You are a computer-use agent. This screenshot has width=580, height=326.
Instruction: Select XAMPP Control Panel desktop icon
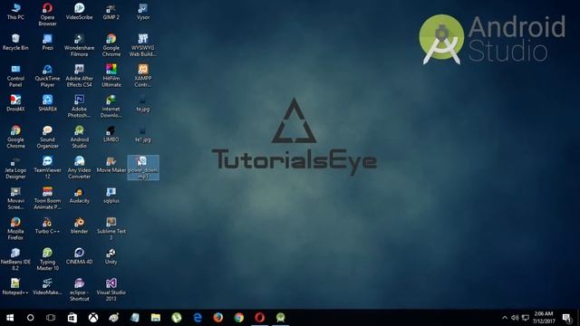click(143, 75)
